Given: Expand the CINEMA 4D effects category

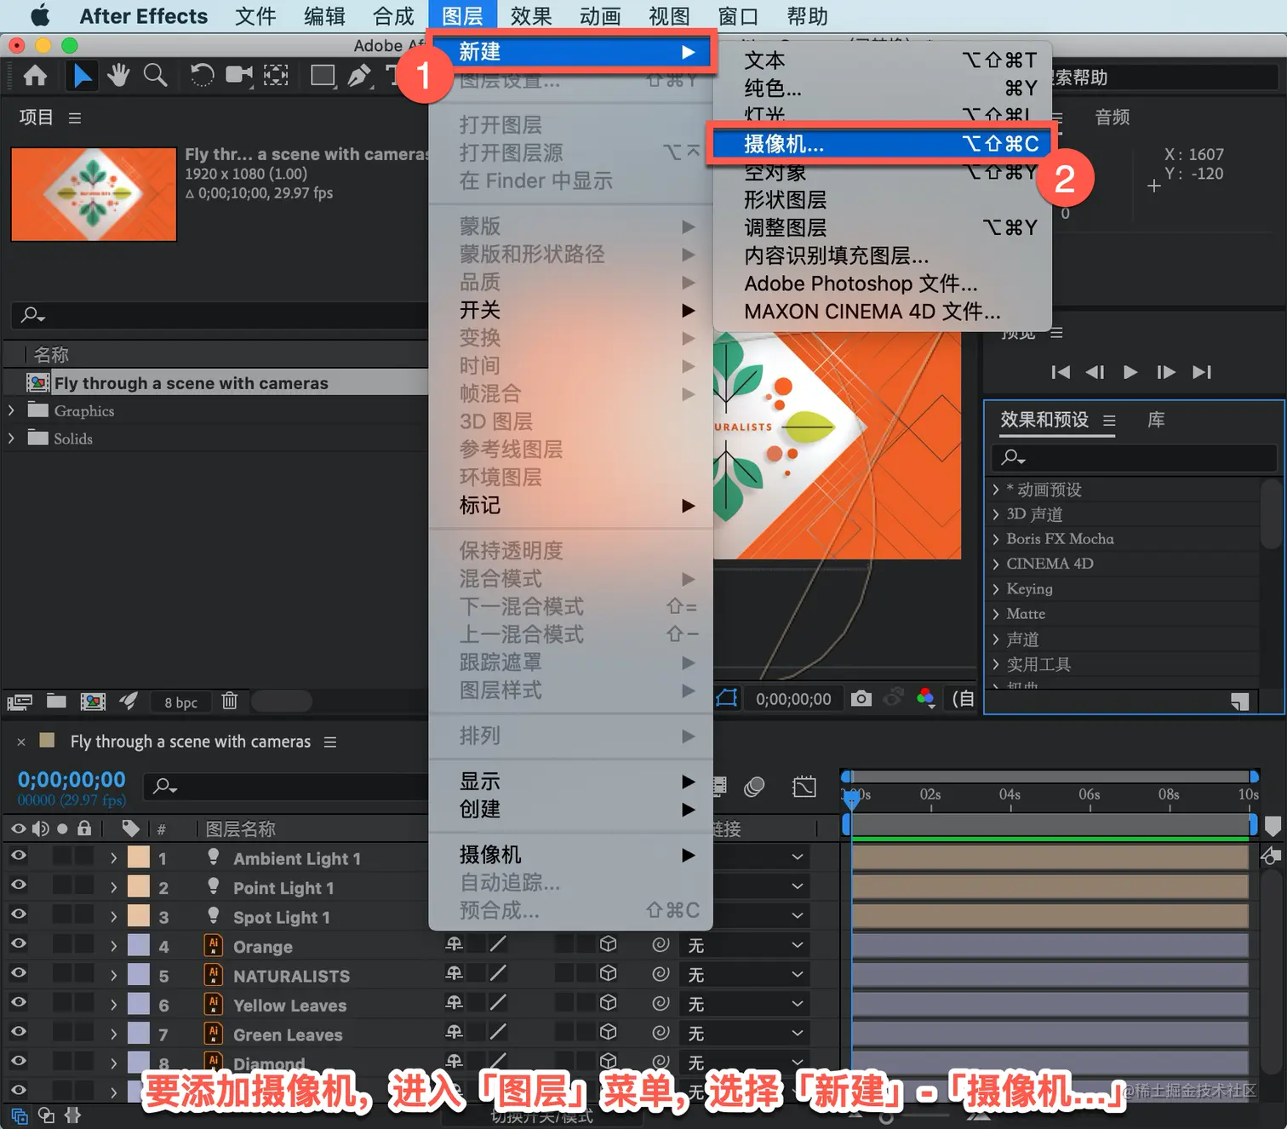Looking at the screenshot, I should click(996, 564).
